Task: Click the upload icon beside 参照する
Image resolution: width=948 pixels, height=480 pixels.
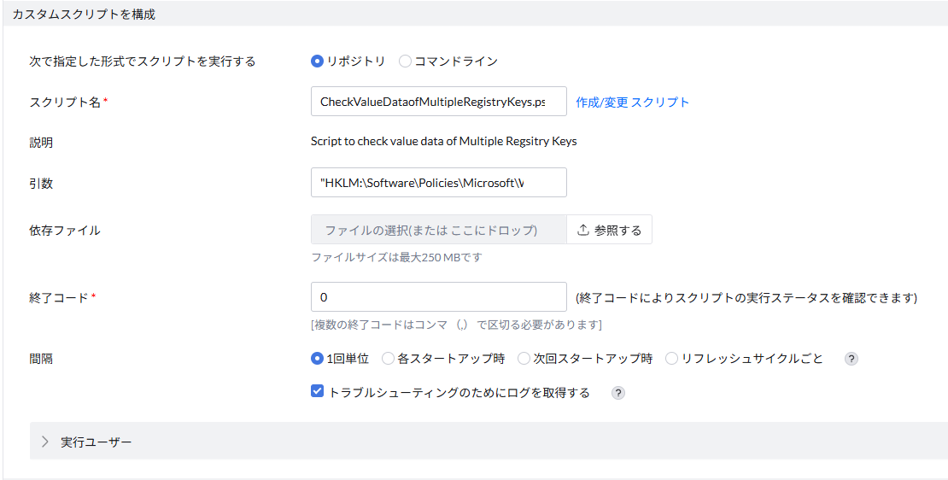Action: point(583,230)
